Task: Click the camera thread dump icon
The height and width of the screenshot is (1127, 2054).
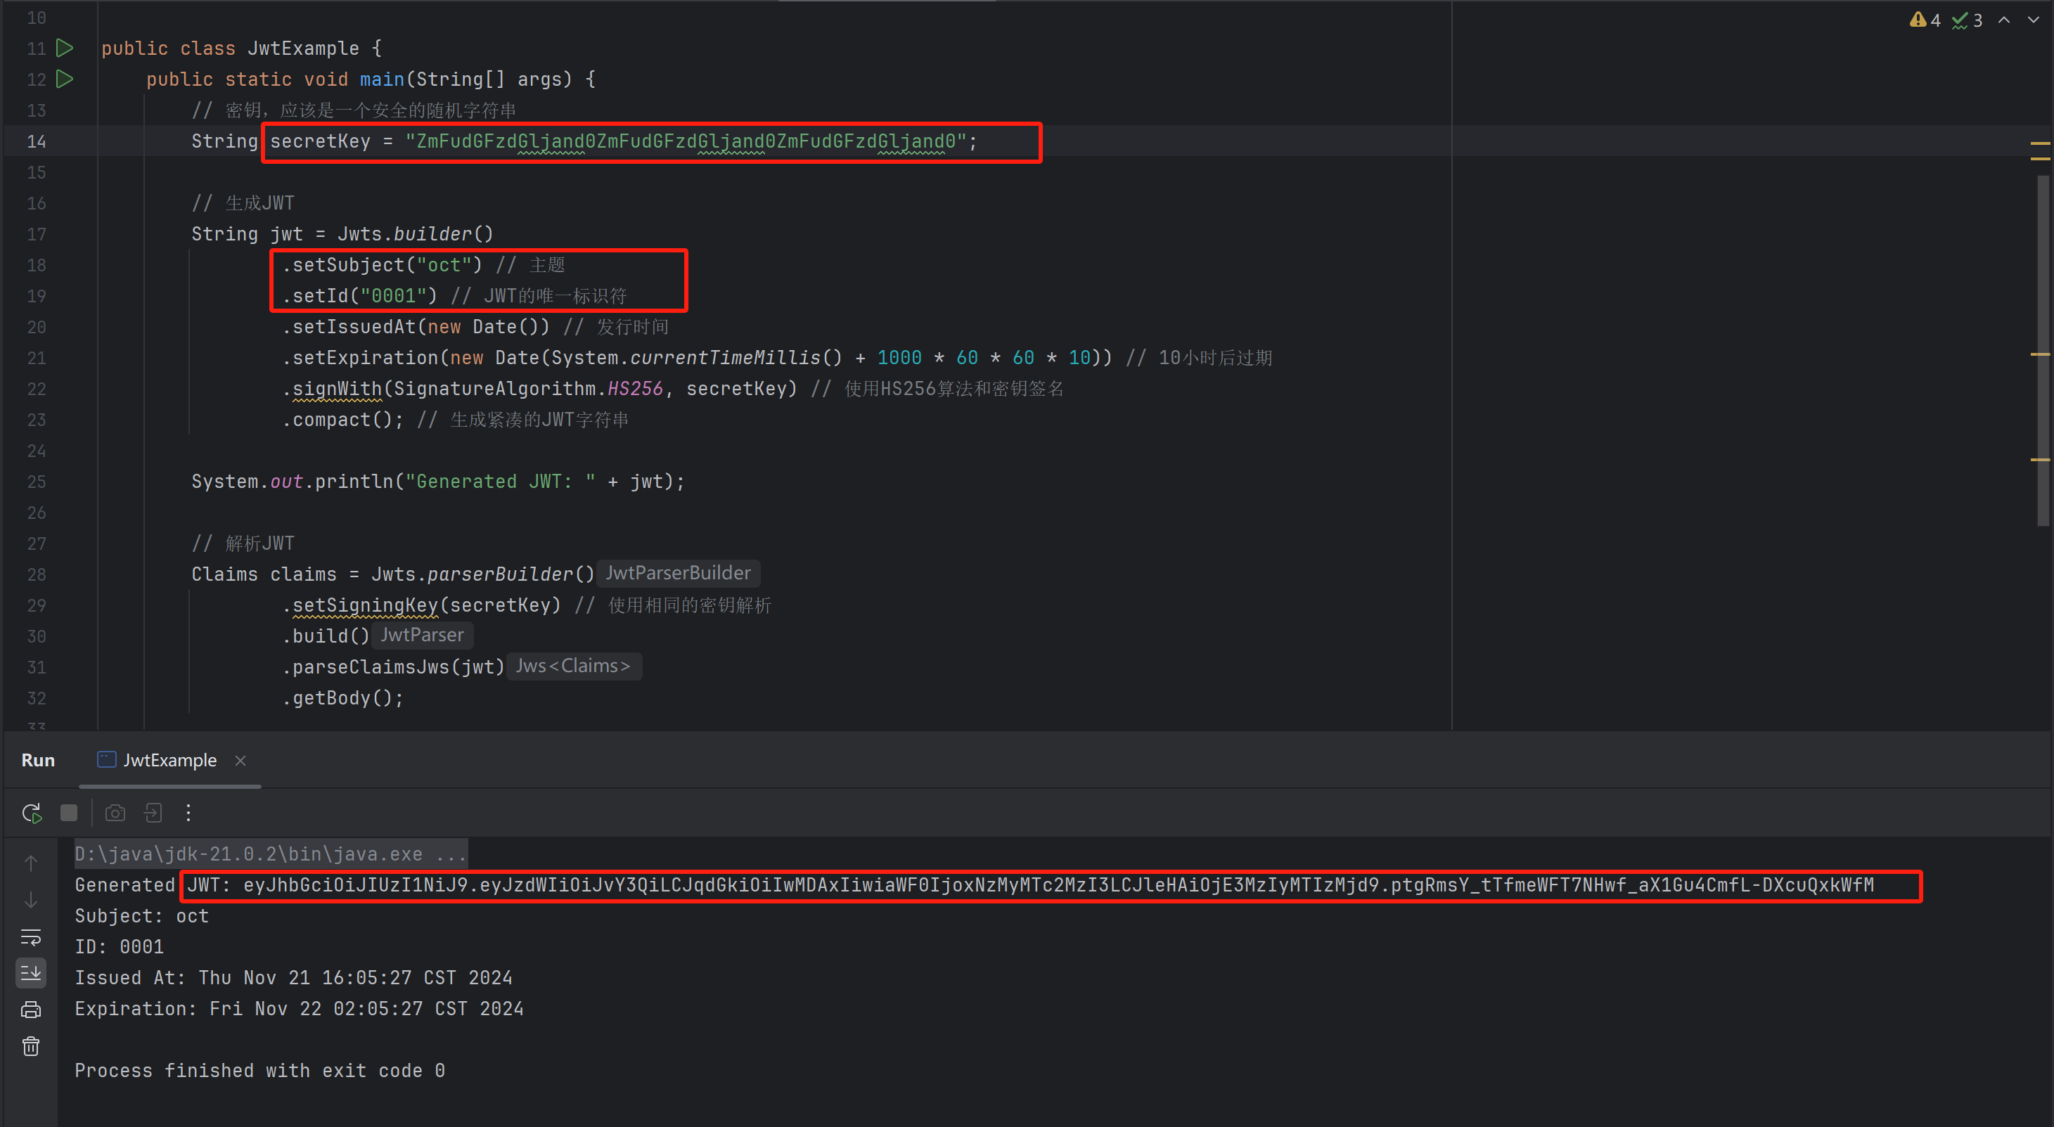Action: point(115,813)
